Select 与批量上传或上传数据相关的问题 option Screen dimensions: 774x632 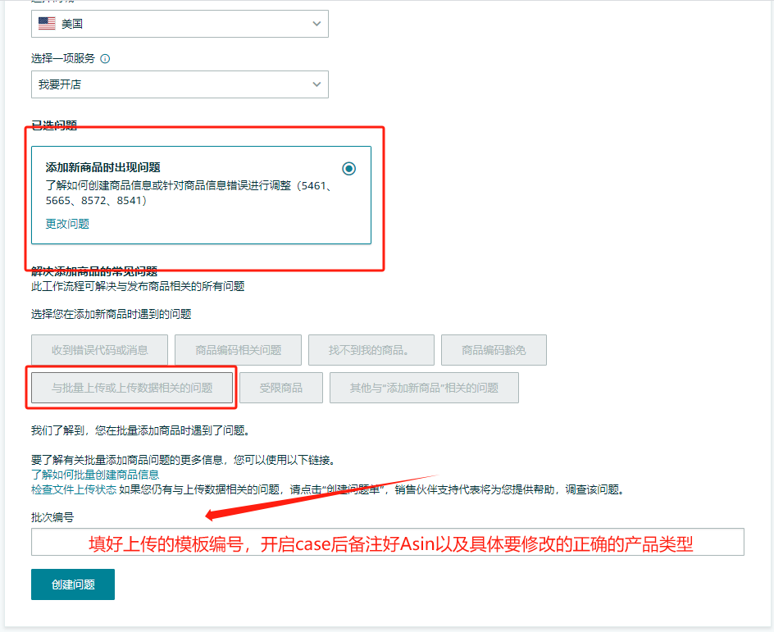132,388
